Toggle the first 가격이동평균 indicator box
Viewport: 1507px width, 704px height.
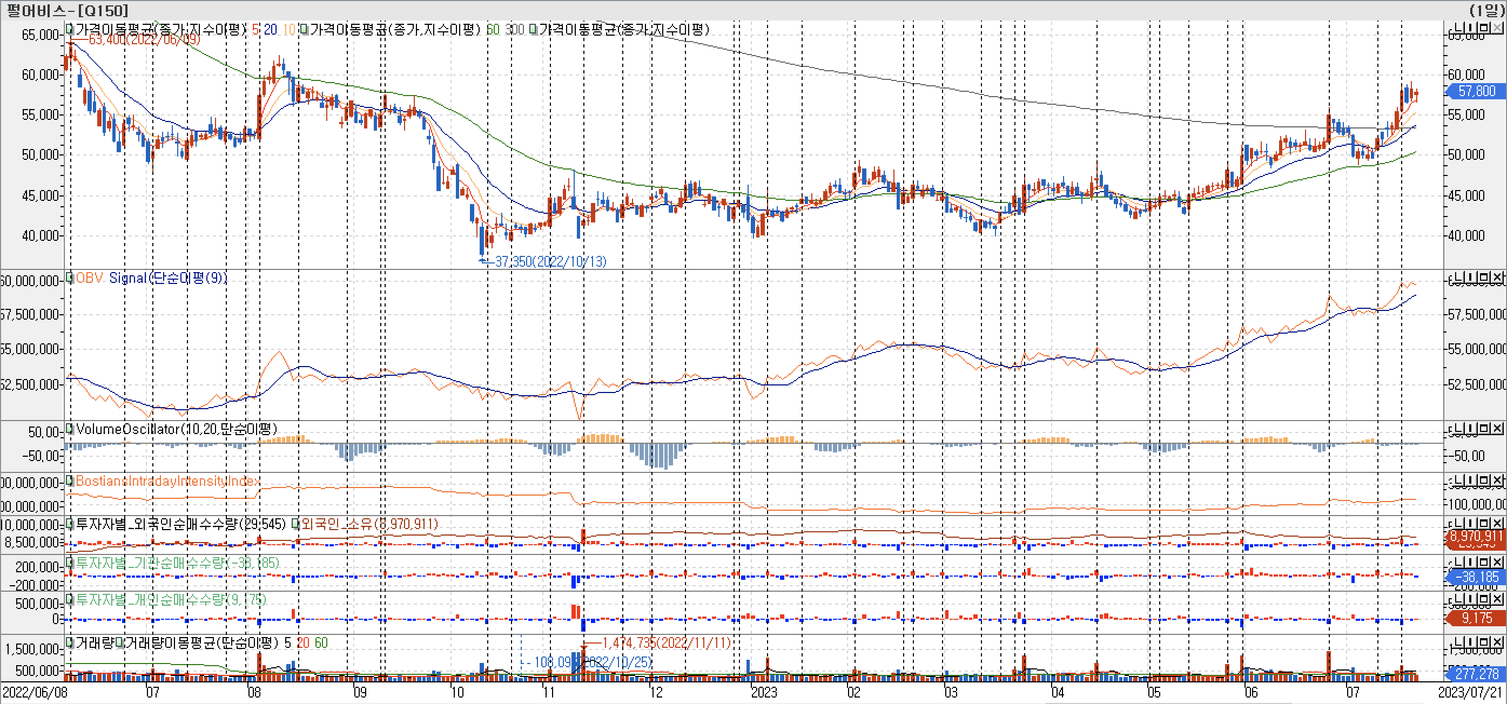(x=70, y=29)
